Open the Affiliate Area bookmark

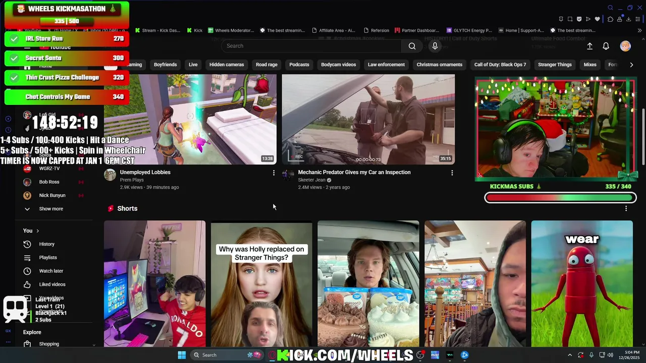click(333, 30)
